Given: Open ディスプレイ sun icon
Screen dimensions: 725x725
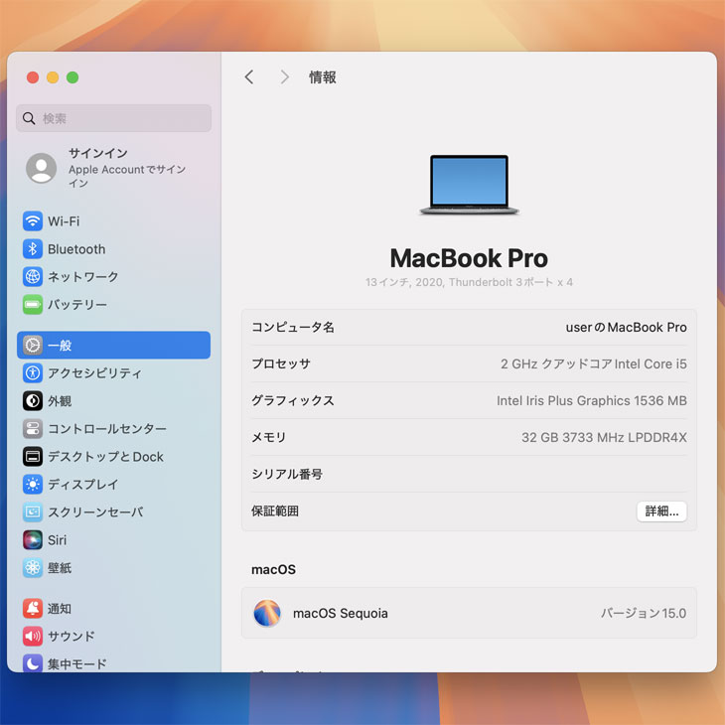Looking at the screenshot, I should click(x=33, y=484).
